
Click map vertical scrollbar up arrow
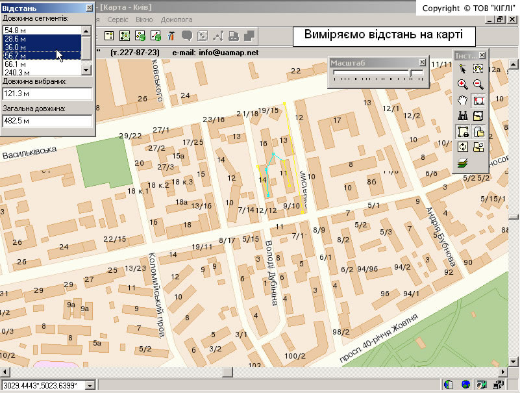pos(514,64)
